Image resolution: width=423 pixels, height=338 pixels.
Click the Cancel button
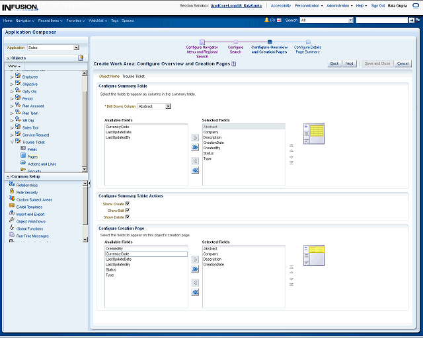(403, 63)
